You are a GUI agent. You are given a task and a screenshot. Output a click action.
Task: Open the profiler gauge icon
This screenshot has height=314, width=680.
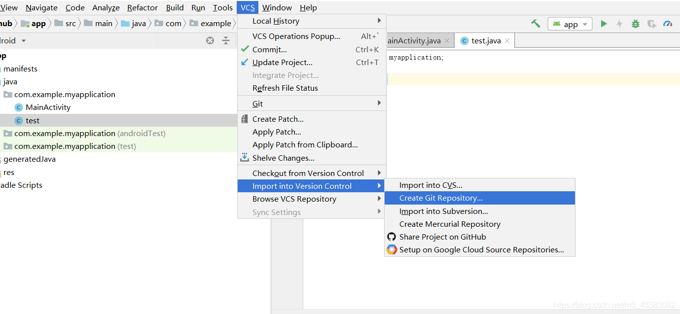tap(668, 24)
